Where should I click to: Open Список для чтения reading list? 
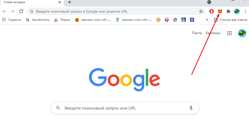tap(231, 20)
